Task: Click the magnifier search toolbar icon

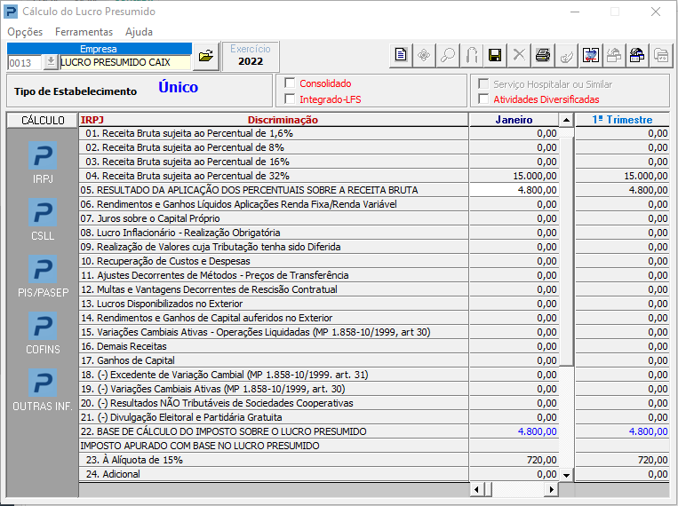Action: tap(448, 55)
